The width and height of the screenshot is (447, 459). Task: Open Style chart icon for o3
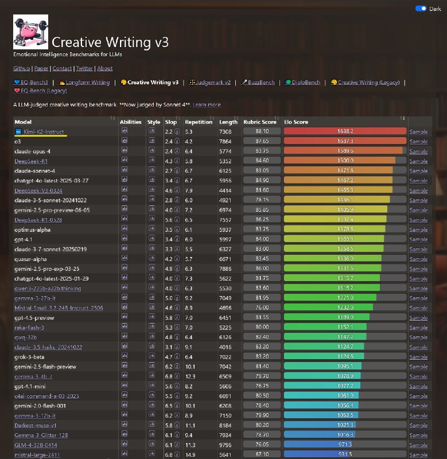coord(151,141)
